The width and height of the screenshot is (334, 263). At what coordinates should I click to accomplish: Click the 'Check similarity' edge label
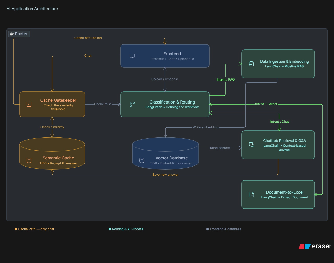52,127
